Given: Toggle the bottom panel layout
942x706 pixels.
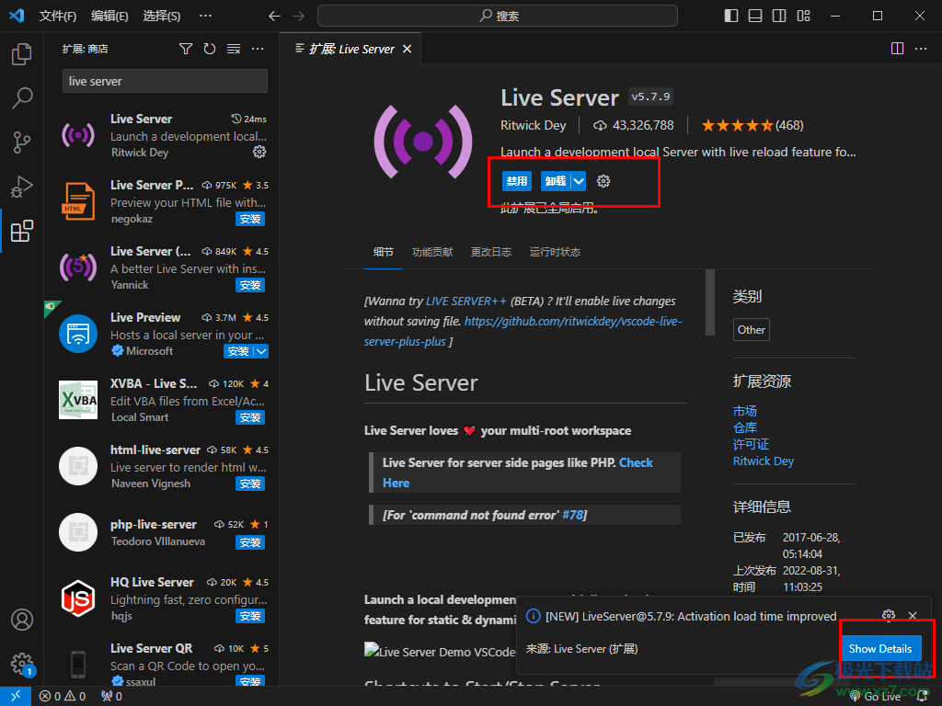Looking at the screenshot, I should 755,16.
